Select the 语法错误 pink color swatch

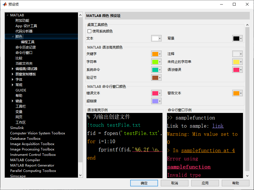click(237, 69)
